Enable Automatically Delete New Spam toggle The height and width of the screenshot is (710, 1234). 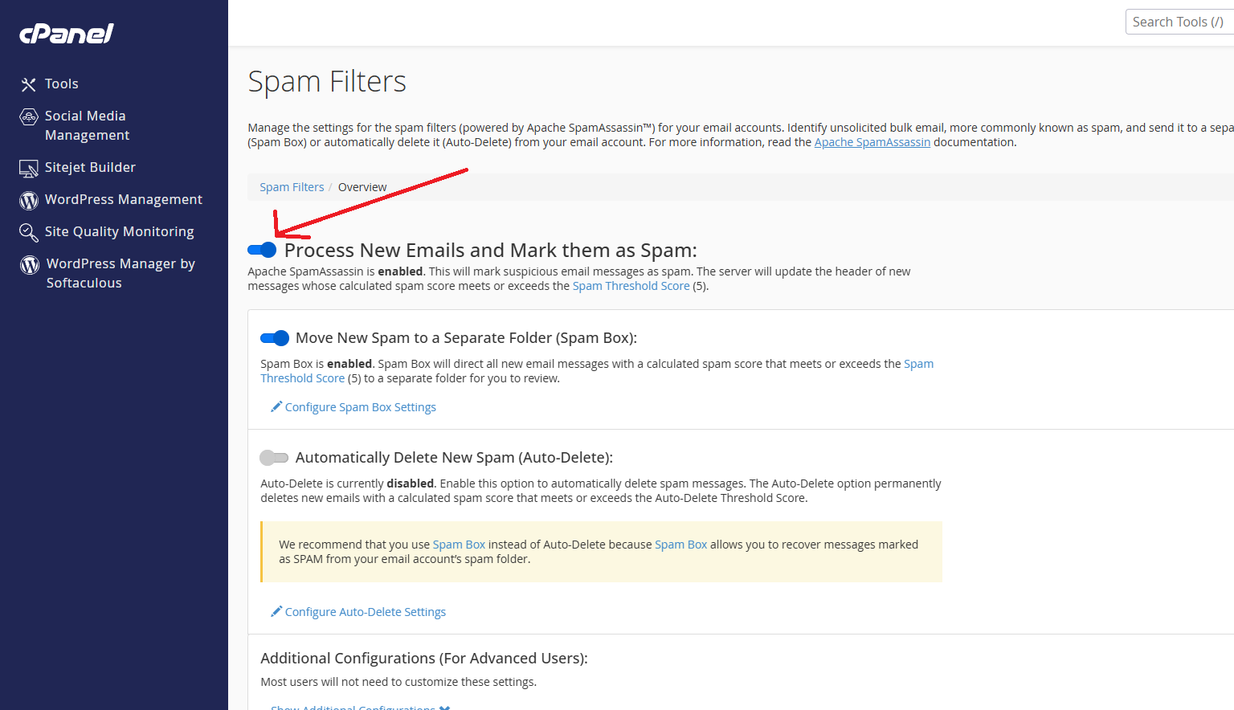pos(274,458)
